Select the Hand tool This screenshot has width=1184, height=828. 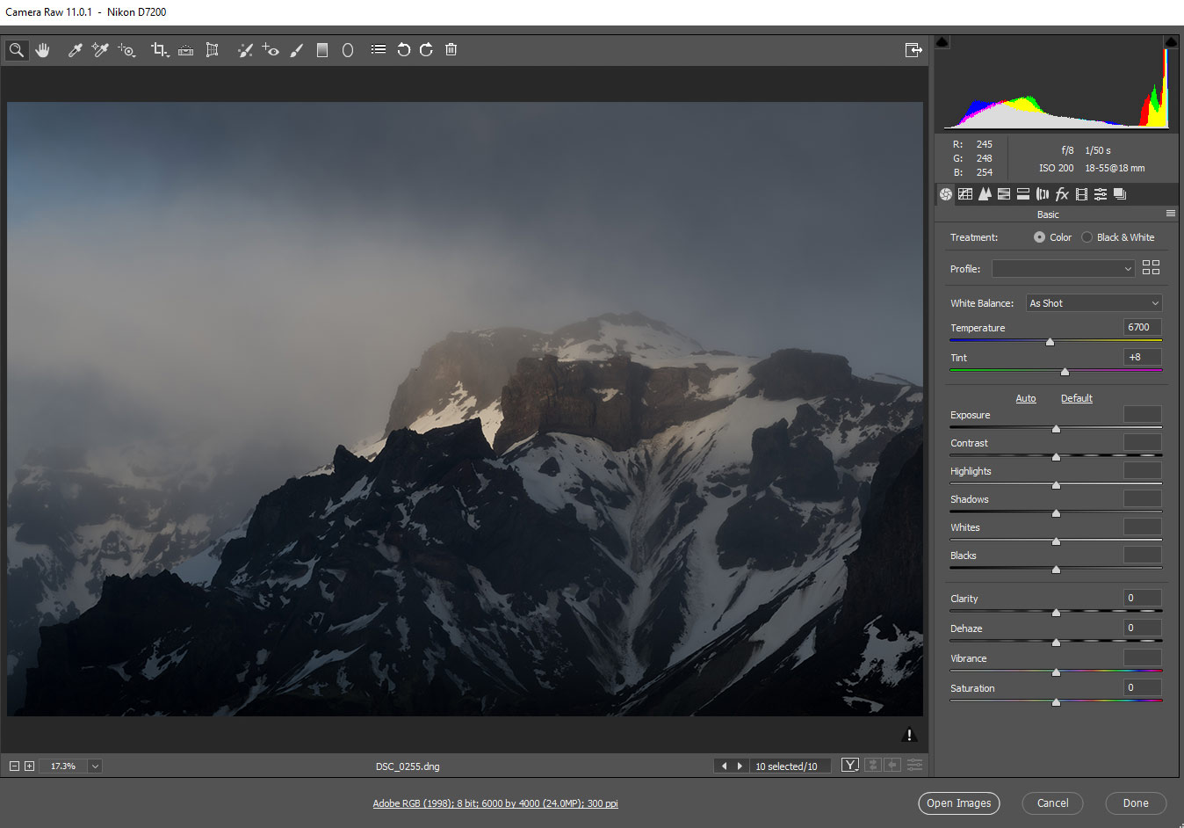click(42, 50)
